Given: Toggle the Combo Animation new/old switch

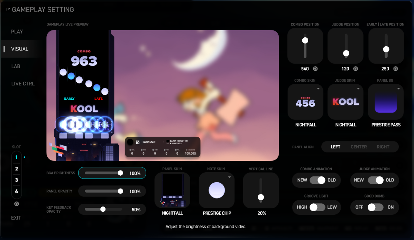Looking at the screenshot, I should point(317,180).
